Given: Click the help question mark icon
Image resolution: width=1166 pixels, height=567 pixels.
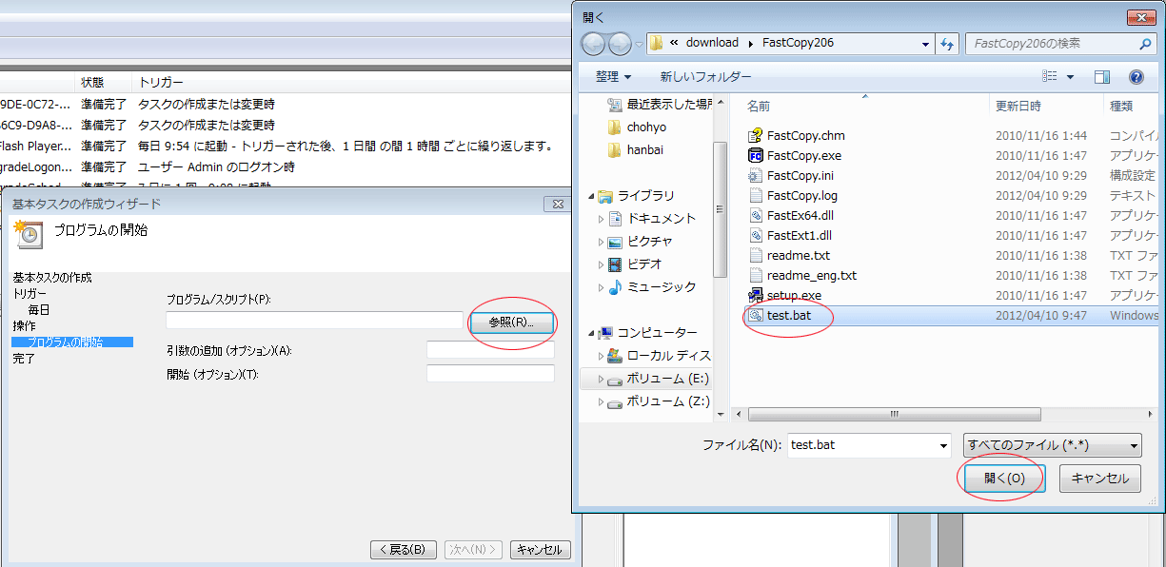Looking at the screenshot, I should coord(1136,77).
